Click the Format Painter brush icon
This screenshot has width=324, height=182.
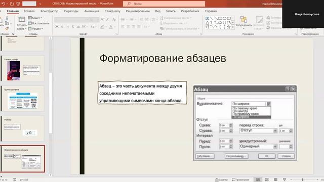pyautogui.click(x=7, y=28)
